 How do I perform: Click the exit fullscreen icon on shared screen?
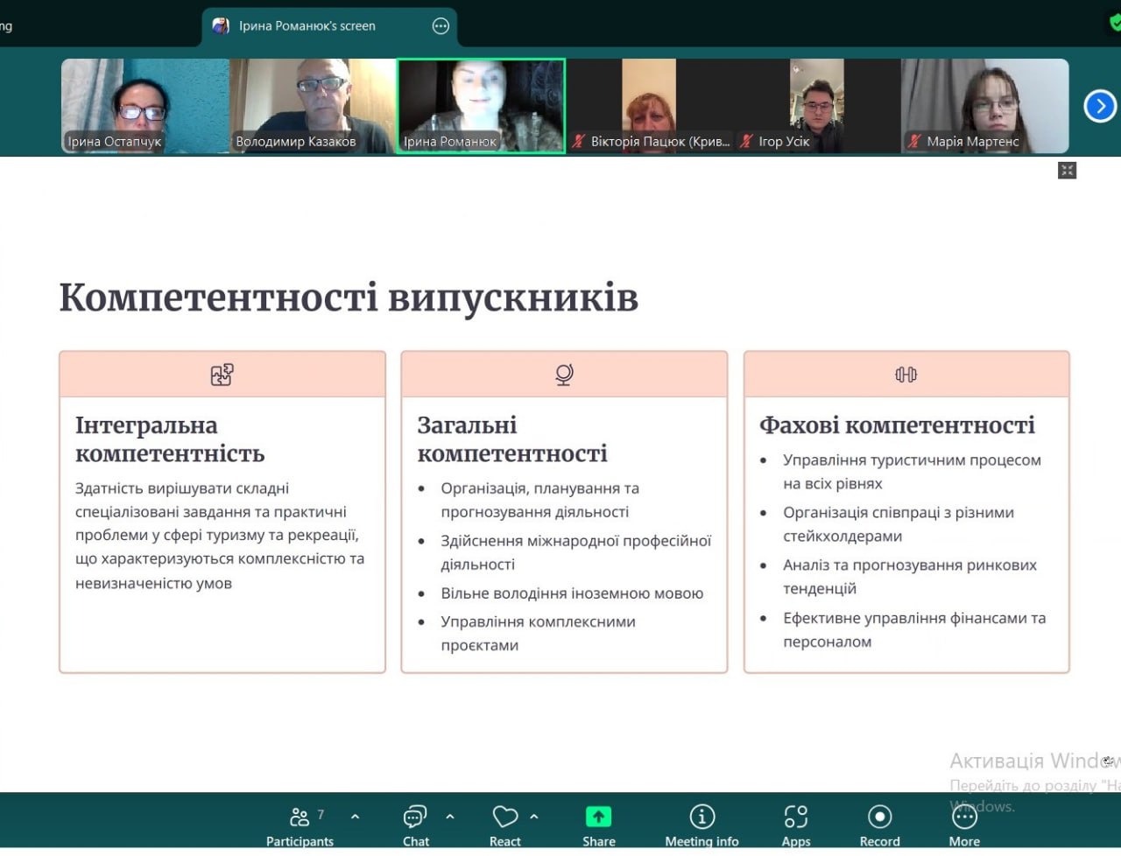click(x=1067, y=171)
